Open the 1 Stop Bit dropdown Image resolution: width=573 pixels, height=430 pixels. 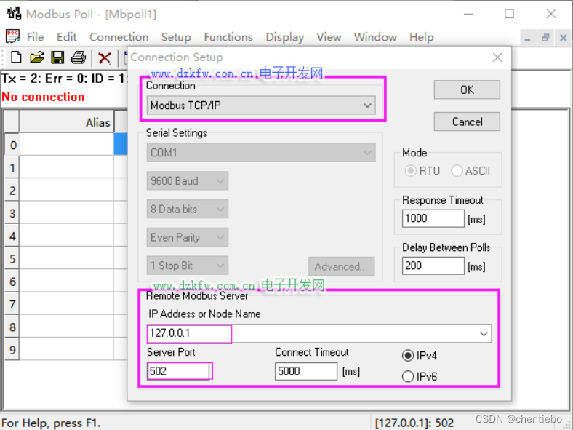click(188, 266)
